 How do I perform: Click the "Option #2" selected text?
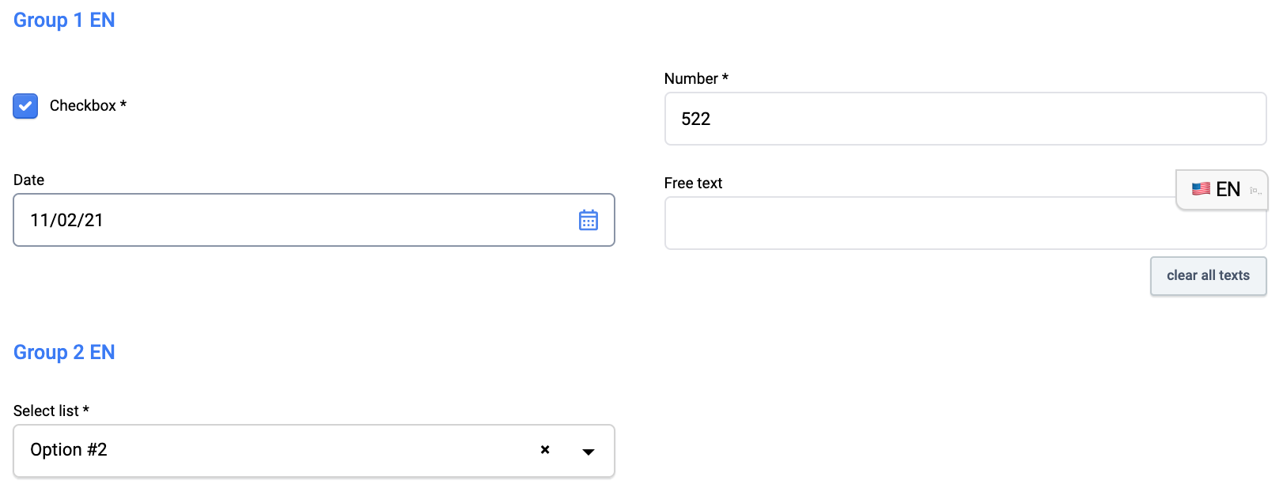click(x=69, y=449)
